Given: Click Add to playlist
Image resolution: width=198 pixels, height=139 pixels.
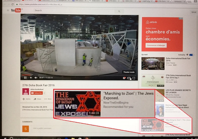Looking at the screenshot, I should pyautogui.click(x=26, y=99).
